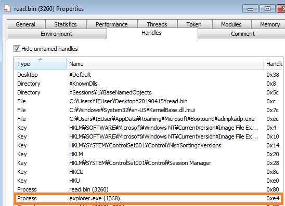
Task: Toggle the Hide unnamed handles checkbox
Action: tap(17, 49)
